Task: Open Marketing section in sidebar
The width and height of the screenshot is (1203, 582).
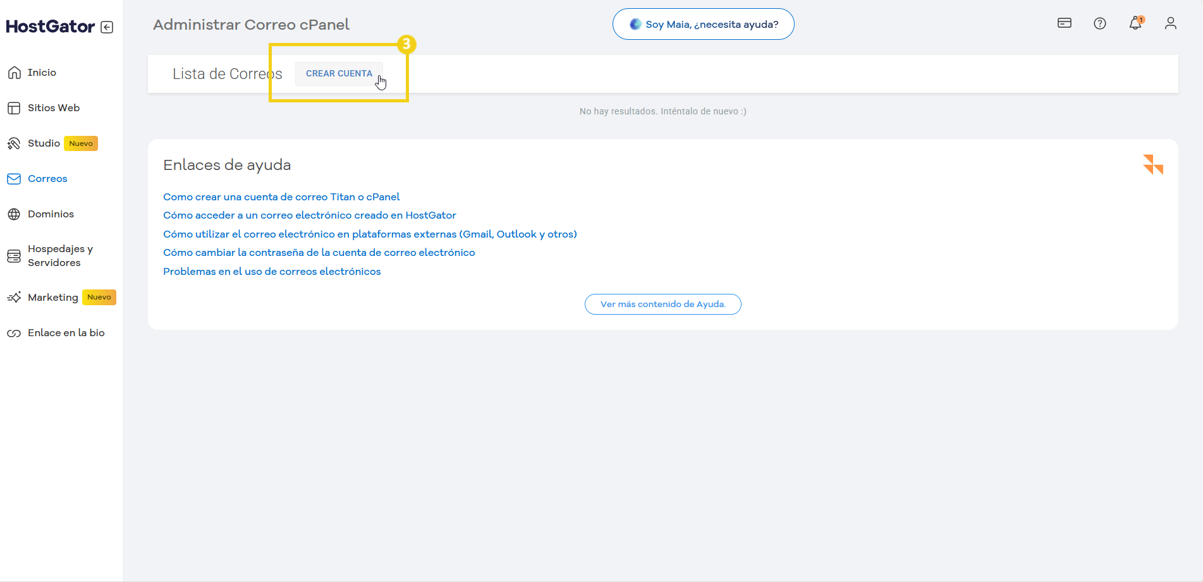Action: pyautogui.click(x=53, y=298)
